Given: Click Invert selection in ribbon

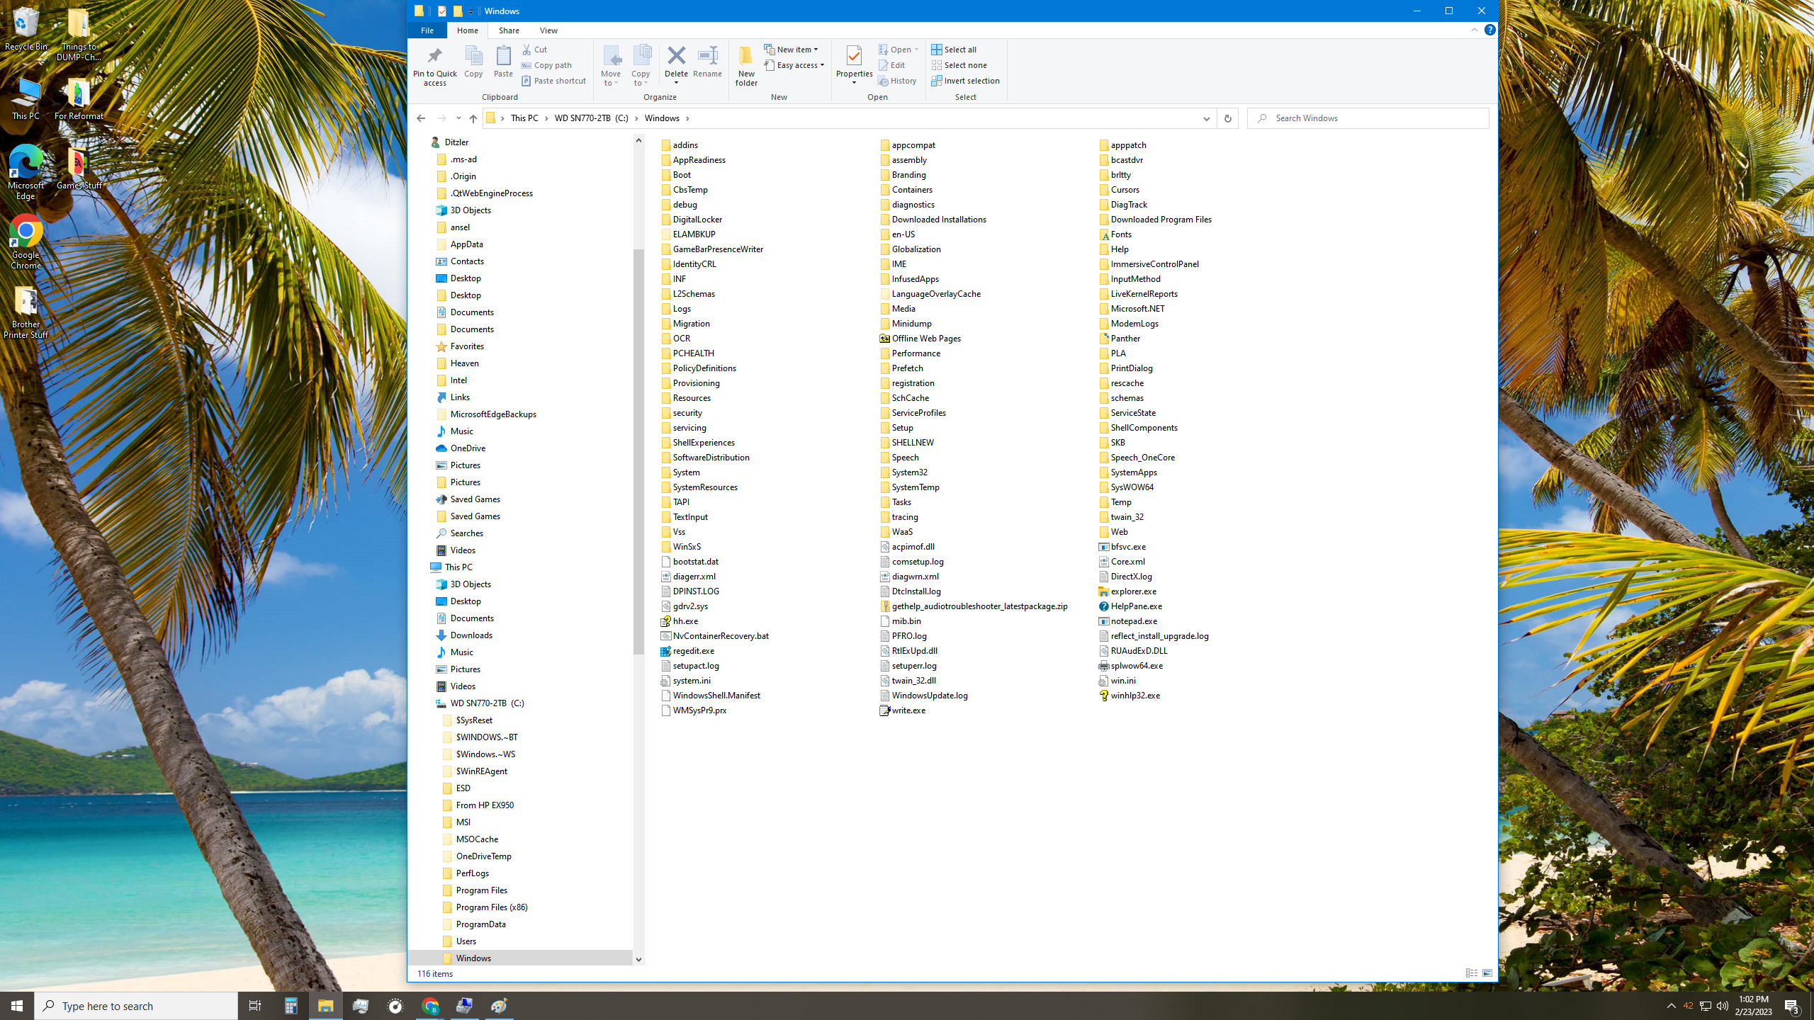Looking at the screenshot, I should [965, 81].
